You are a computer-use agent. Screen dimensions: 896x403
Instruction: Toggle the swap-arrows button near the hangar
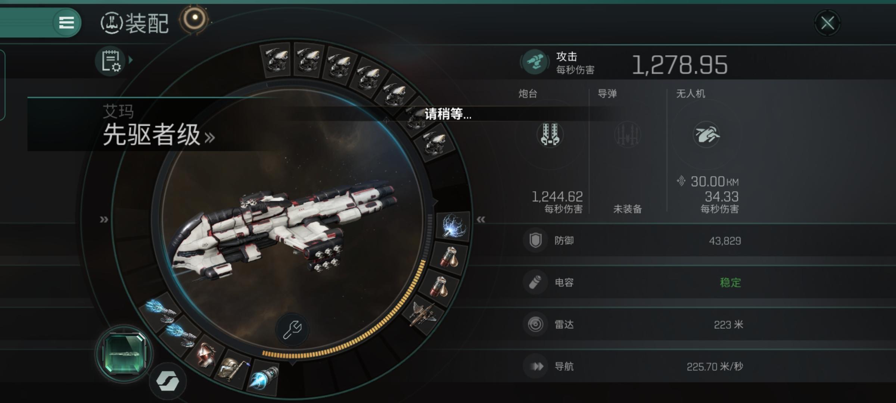coord(168,381)
